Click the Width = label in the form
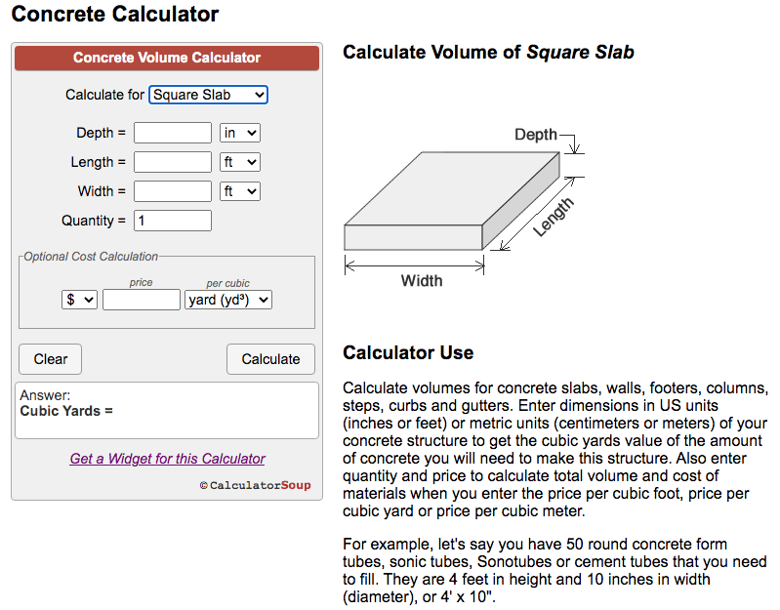The image size is (780, 610). pyautogui.click(x=102, y=191)
